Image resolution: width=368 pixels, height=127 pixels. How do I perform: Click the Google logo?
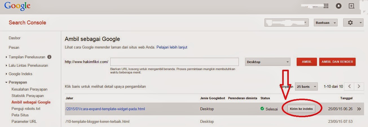pos(17,6)
